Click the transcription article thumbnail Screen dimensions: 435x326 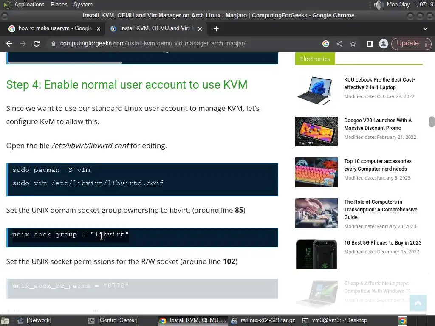[x=316, y=213]
